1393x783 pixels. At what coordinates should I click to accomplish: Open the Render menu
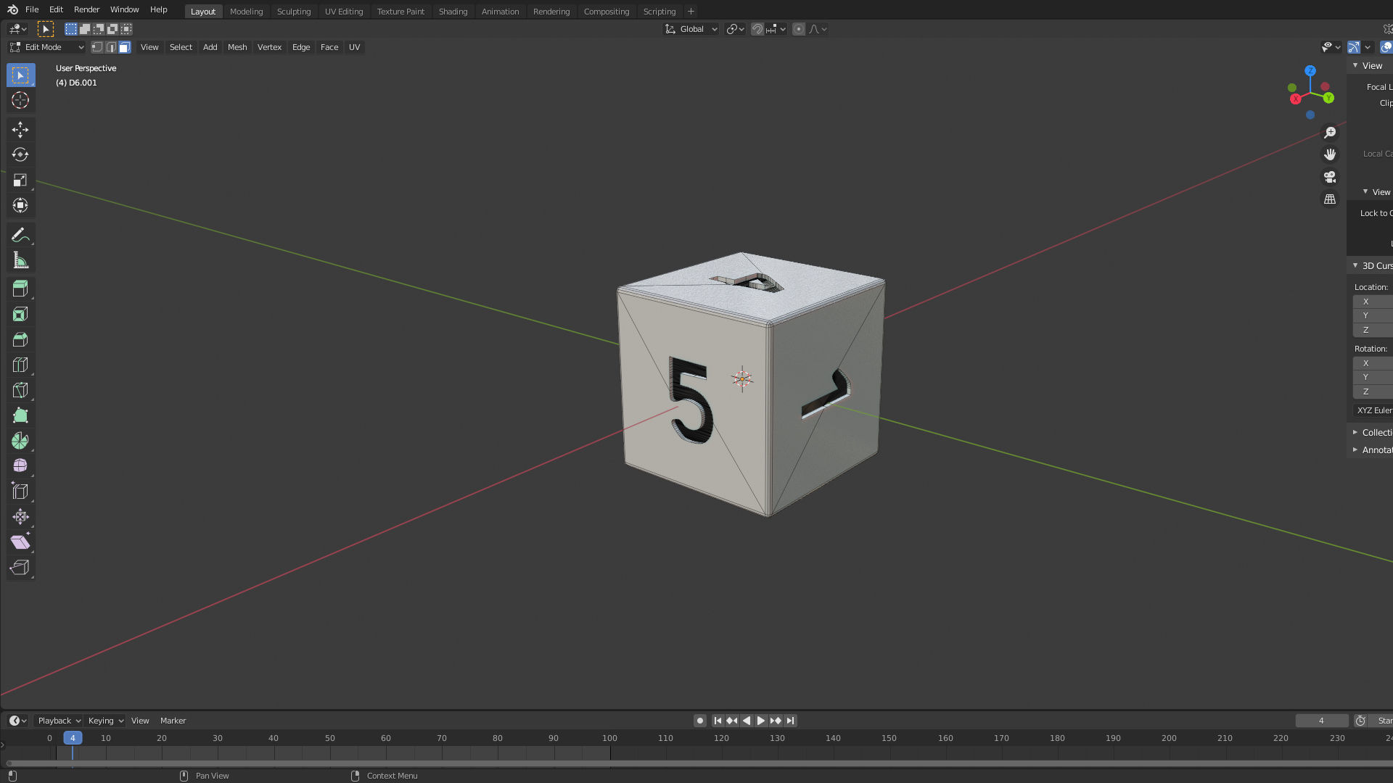[x=87, y=9]
